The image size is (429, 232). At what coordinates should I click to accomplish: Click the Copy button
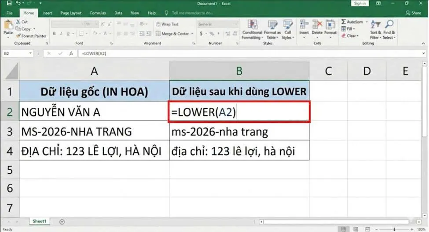pyautogui.click(x=23, y=29)
